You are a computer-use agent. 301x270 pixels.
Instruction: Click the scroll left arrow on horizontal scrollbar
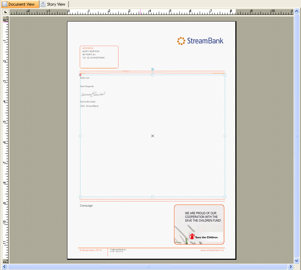tap(5, 267)
